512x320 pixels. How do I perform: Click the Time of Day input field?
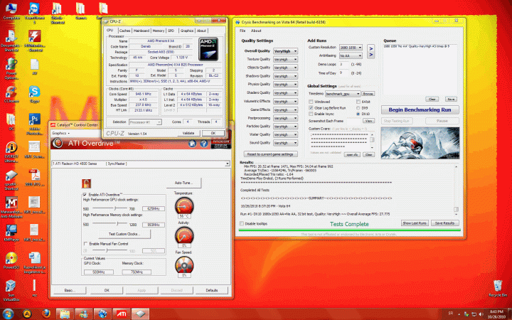[344, 73]
